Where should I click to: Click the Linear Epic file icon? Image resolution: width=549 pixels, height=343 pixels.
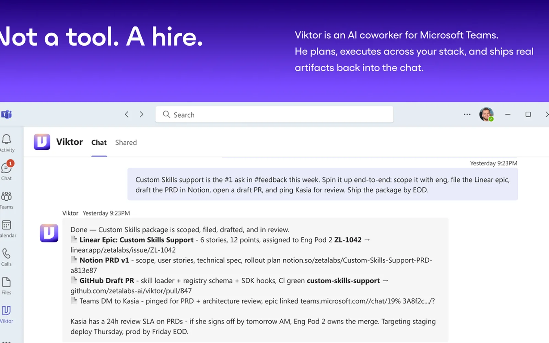(x=74, y=239)
